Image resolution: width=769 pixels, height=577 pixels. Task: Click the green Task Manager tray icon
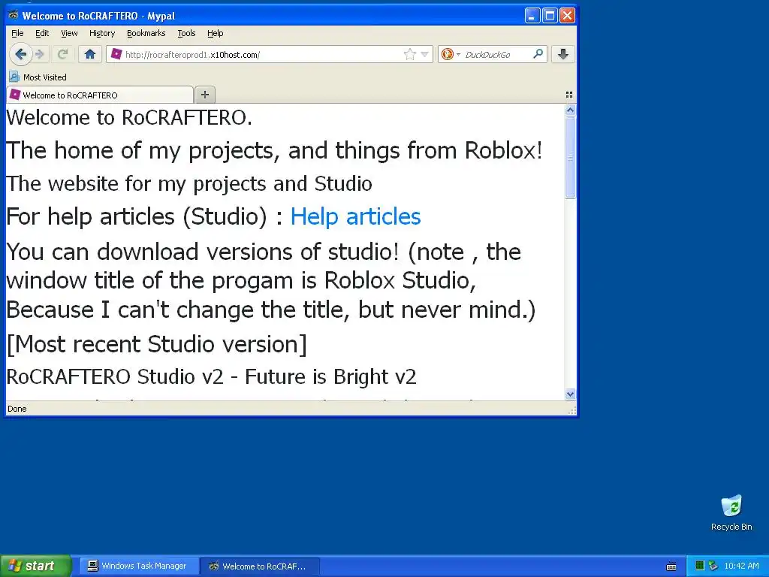[x=700, y=566]
